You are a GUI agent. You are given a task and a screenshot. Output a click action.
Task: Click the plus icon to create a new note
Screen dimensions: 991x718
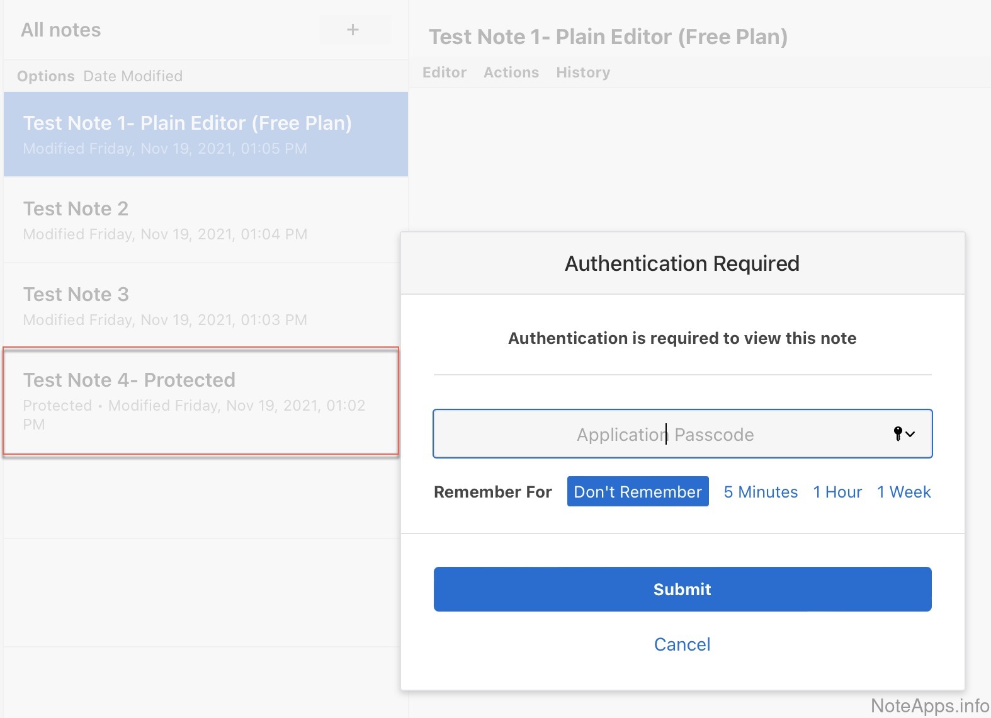[353, 30]
